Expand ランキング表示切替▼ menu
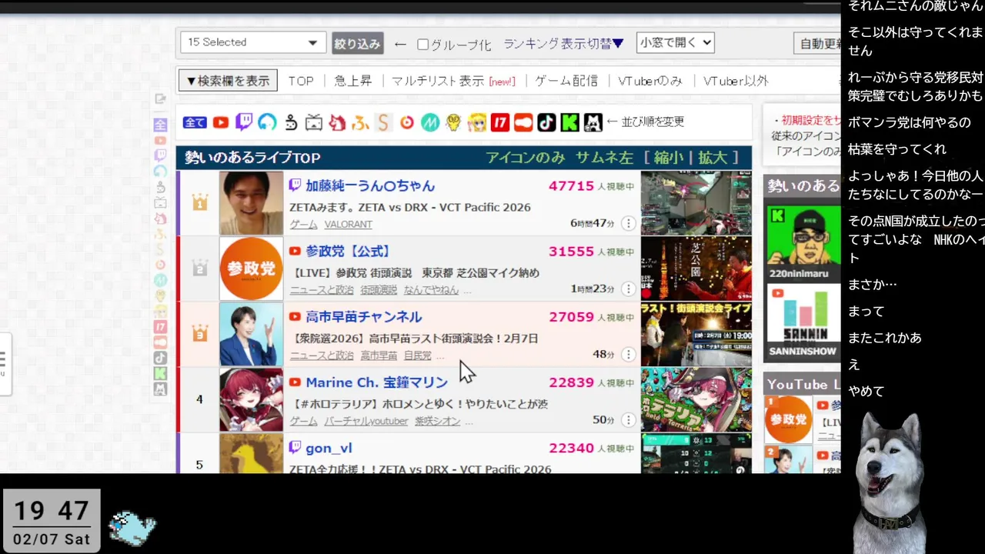Viewport: 985px width, 554px height. pos(563,44)
